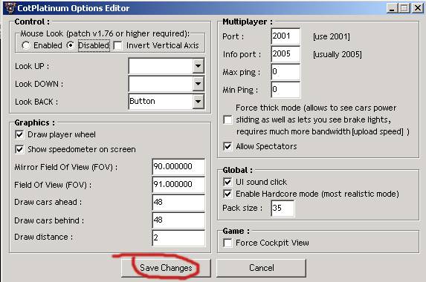Click the 'Pack size :' label
Image resolution: width=426 pixels, height=282 pixels.
[242, 208]
